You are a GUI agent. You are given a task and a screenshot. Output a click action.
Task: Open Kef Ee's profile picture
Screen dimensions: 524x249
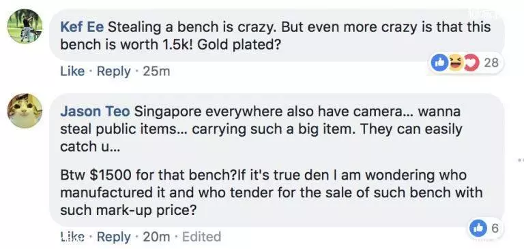[25, 27]
